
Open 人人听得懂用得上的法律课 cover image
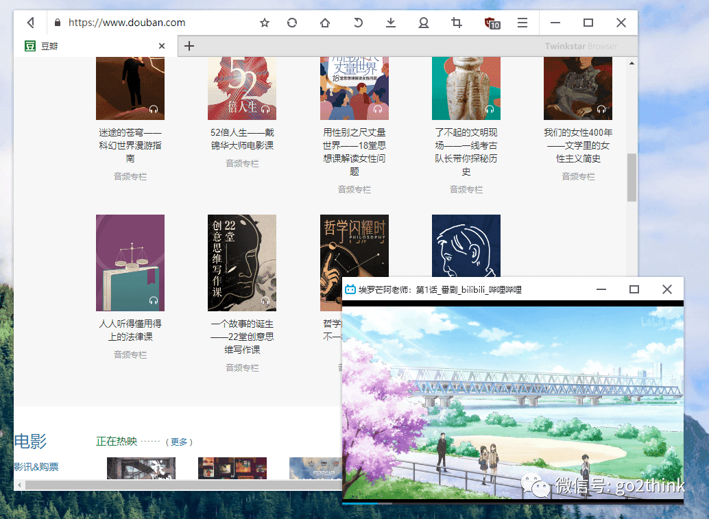tap(130, 263)
